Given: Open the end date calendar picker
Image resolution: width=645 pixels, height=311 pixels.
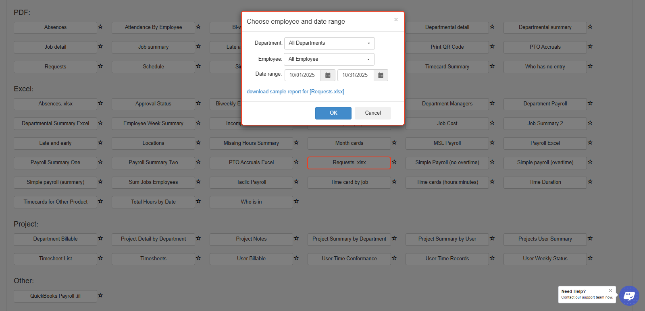Looking at the screenshot, I should click(381, 75).
